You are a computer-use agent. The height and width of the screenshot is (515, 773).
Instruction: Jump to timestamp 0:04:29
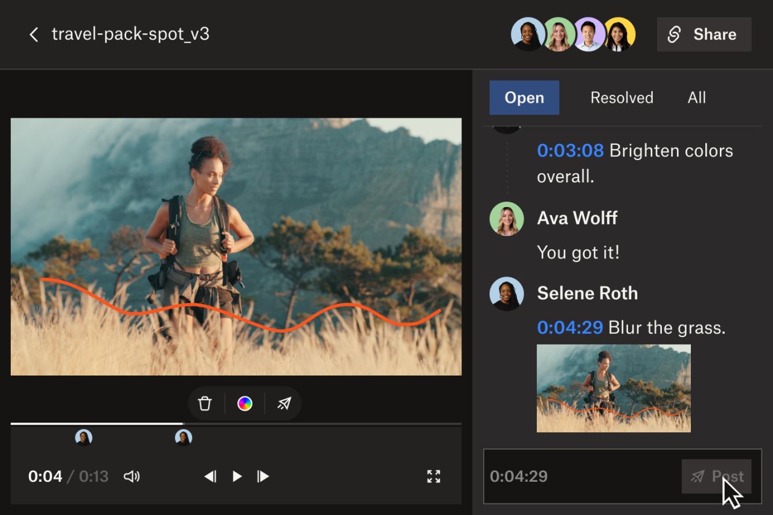click(570, 327)
